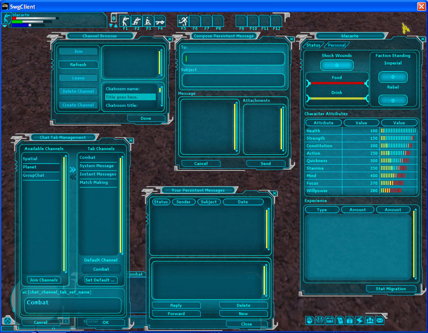
Task: Click the Available Channels list scrollbar
Action: [65, 214]
